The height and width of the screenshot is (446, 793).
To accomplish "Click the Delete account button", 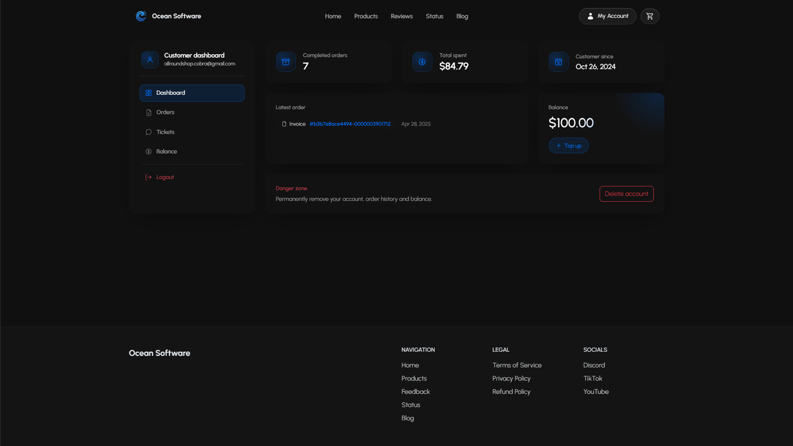I will [626, 194].
